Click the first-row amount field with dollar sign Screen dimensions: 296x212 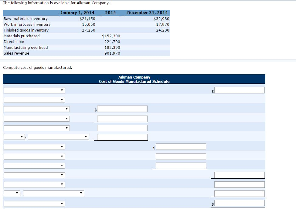239,90
